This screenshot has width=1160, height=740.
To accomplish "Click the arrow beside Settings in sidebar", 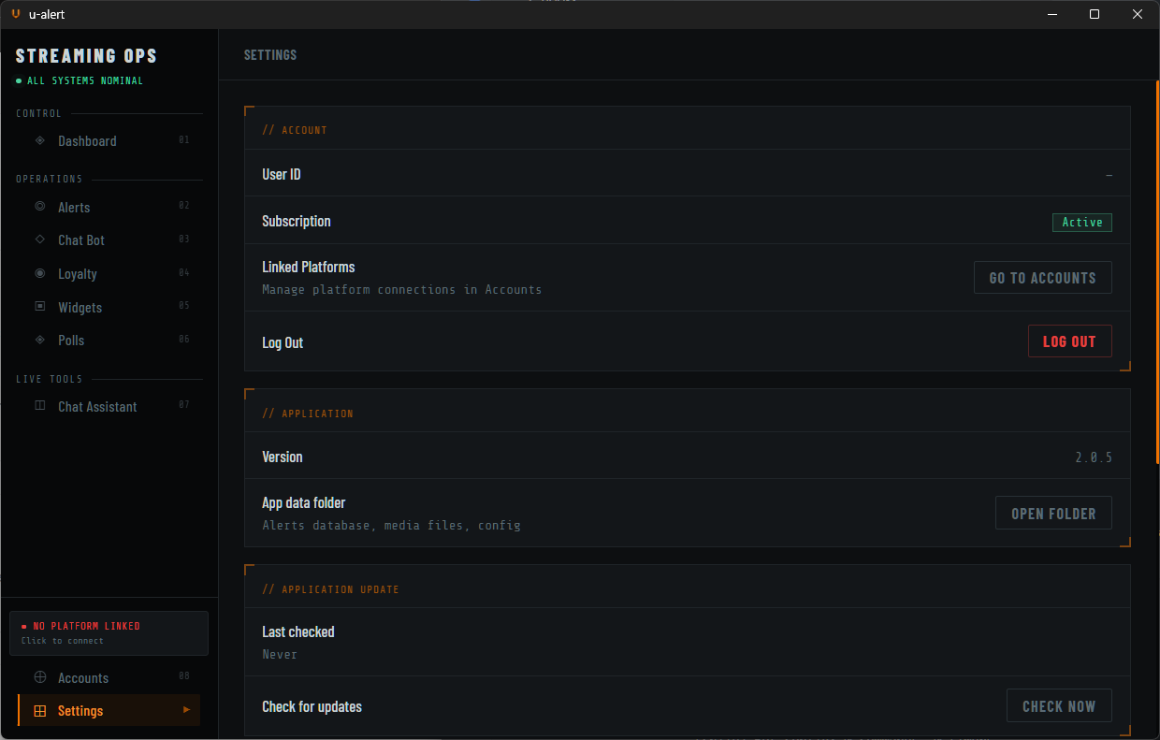I will (186, 710).
